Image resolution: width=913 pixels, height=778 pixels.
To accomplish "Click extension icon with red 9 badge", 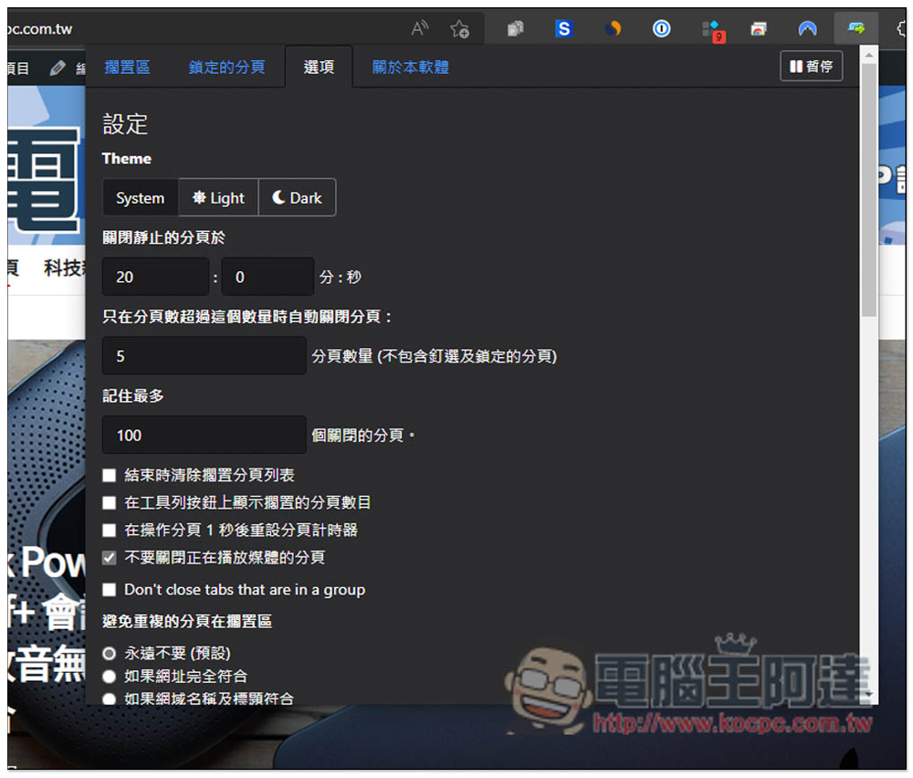I will tap(713, 30).
